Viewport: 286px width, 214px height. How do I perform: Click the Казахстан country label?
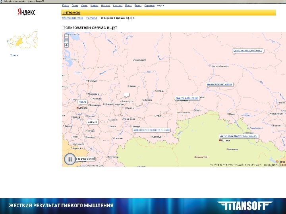(201, 157)
